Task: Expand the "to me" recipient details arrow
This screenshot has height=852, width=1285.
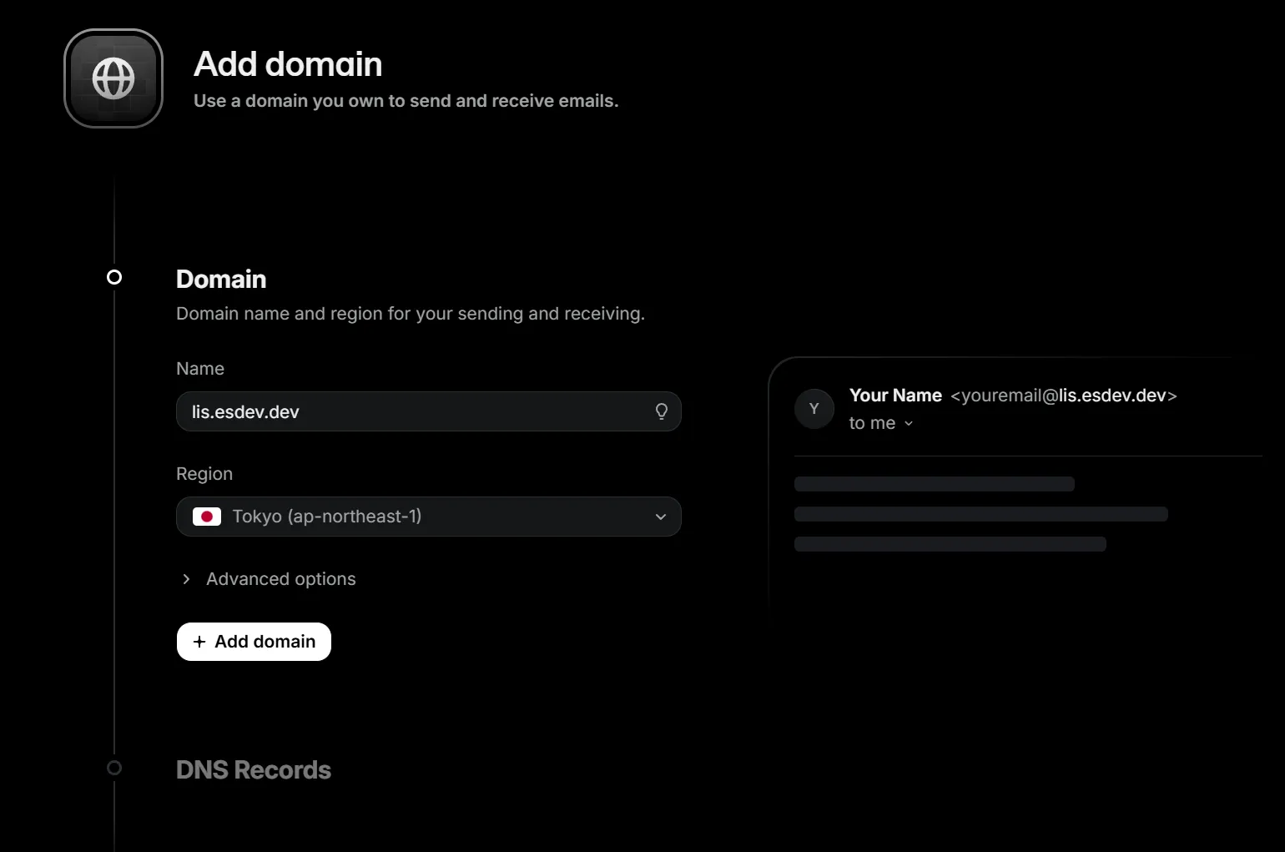Action: coord(909,424)
